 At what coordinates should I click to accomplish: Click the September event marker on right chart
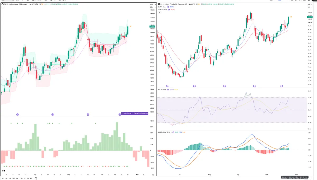pos(254,86)
